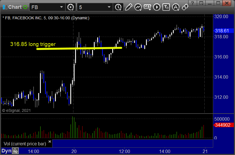
Task: Click the 318.00 price axis label
Action: click(x=221, y=37)
